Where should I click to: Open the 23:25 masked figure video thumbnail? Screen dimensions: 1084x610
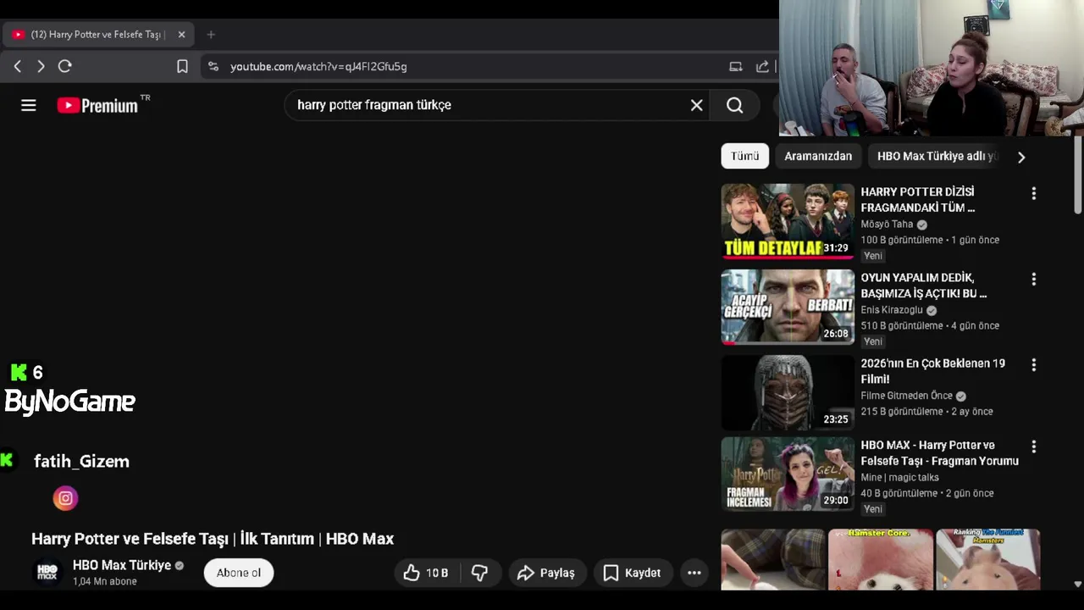788,392
